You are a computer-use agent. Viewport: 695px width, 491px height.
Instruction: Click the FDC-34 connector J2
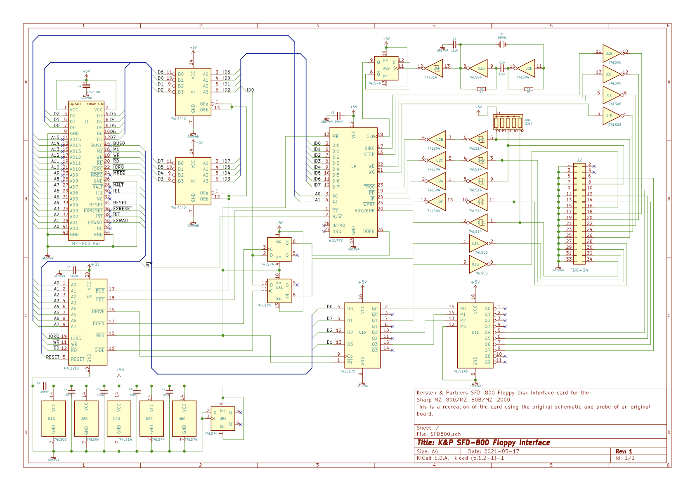pos(579,214)
